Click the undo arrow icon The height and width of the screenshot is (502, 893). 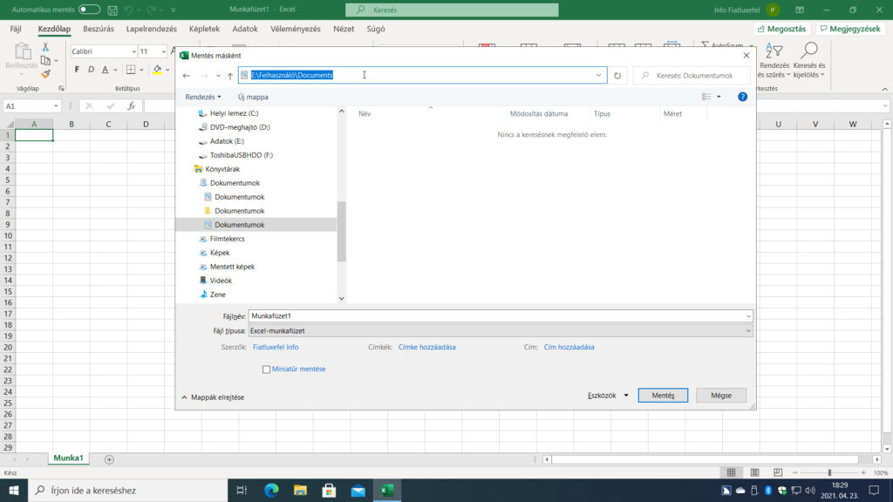point(129,10)
